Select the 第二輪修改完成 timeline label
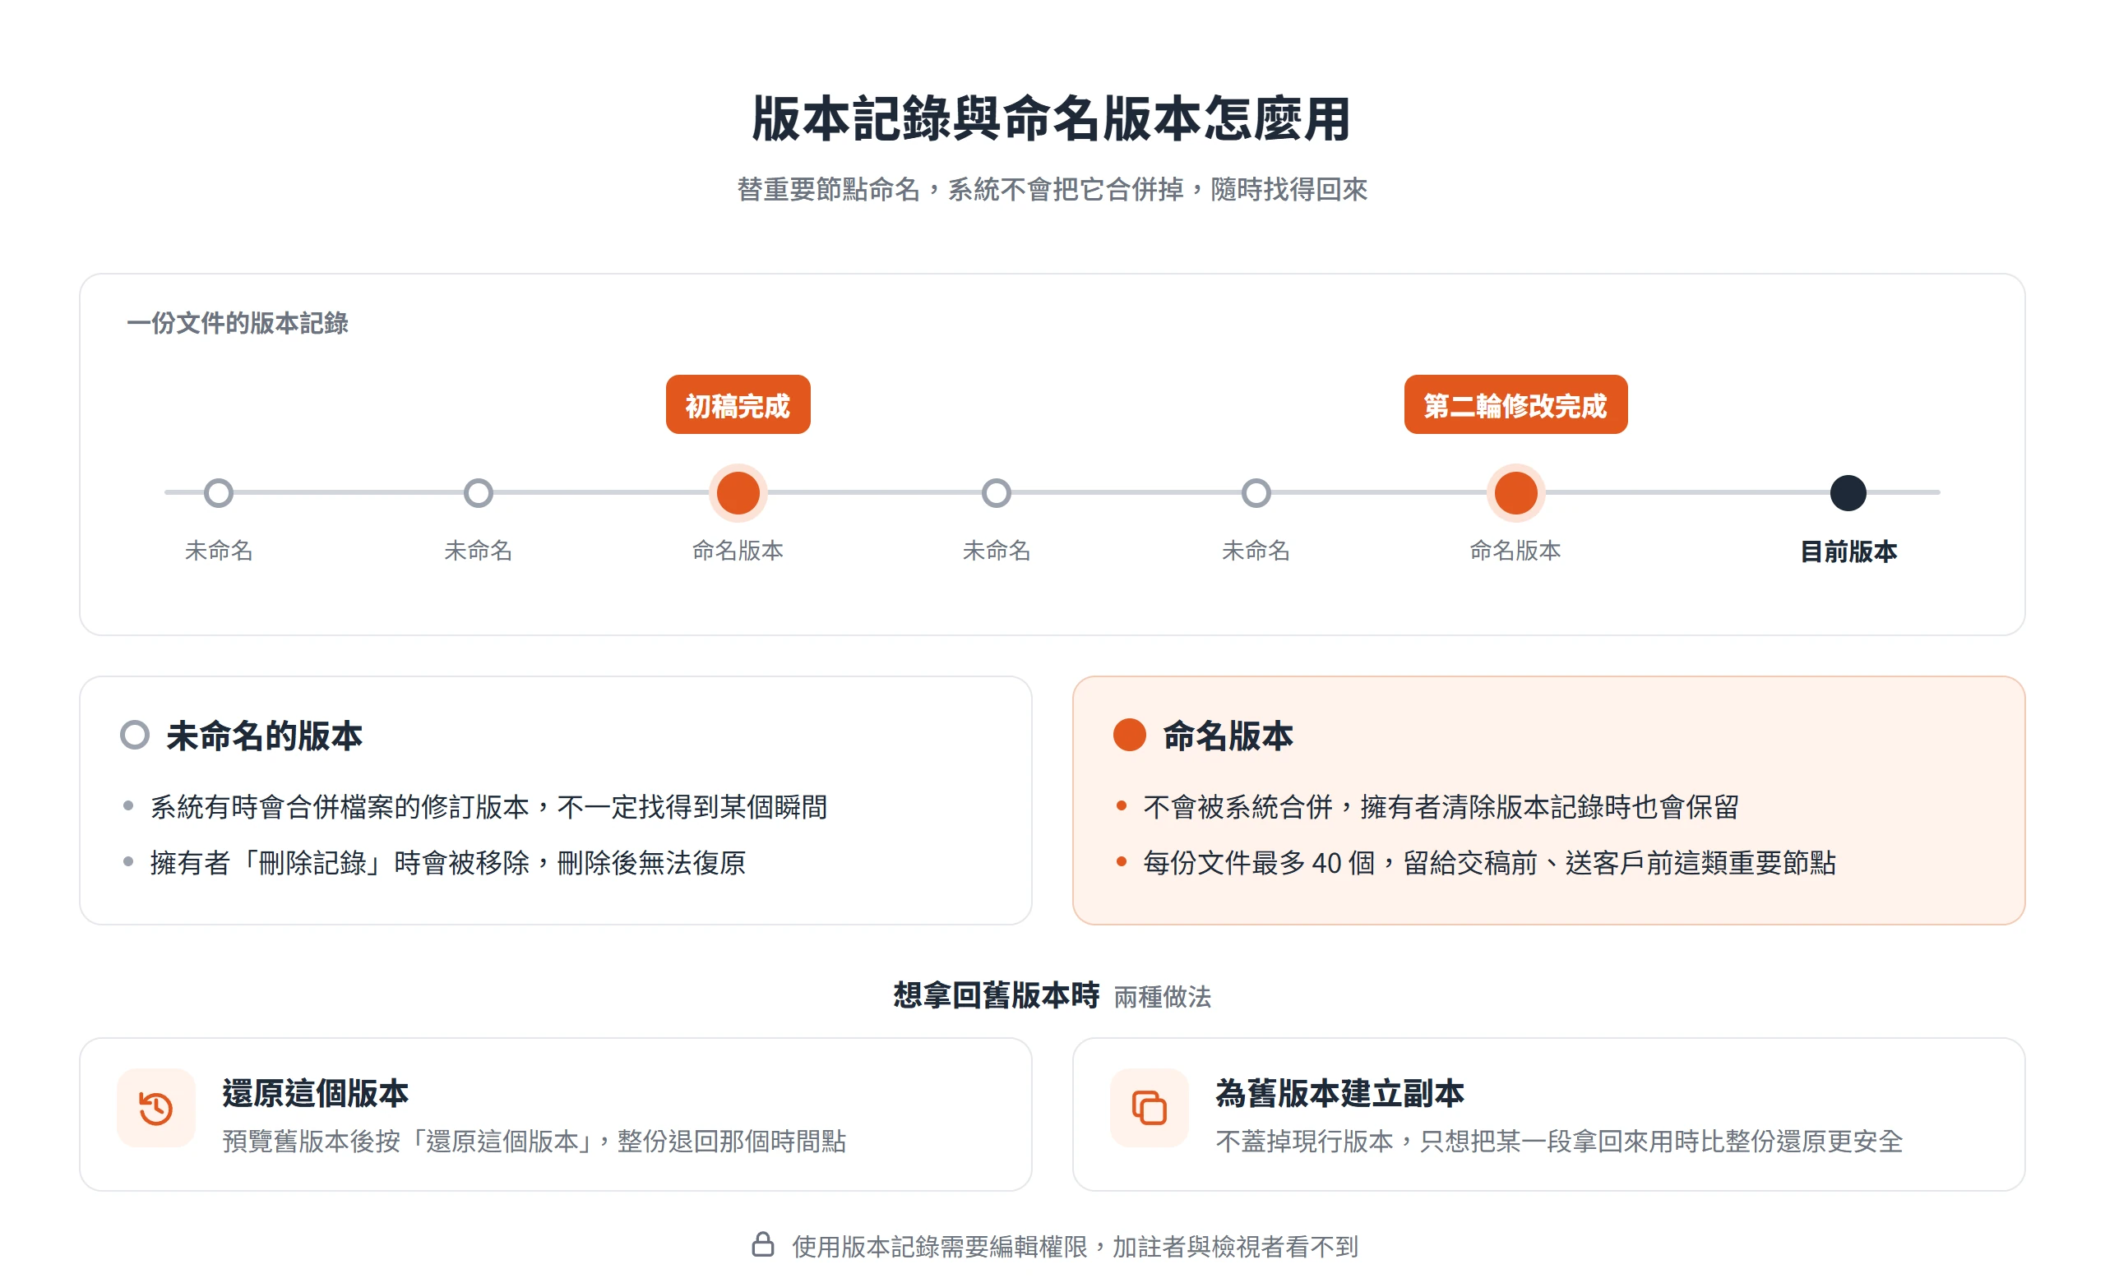This screenshot has height=1278, width=2105. coord(1515,404)
